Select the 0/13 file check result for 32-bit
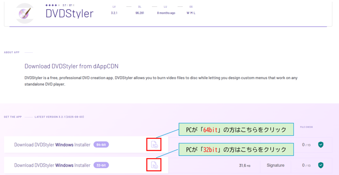Viewport: 339px width, 175px height. point(306,165)
